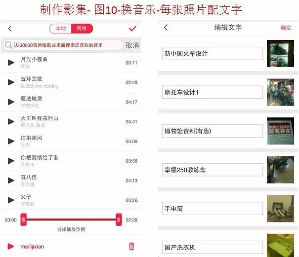This screenshot has height=257, width=299.
Task: Cancel the search with 取消
Action: point(132,45)
